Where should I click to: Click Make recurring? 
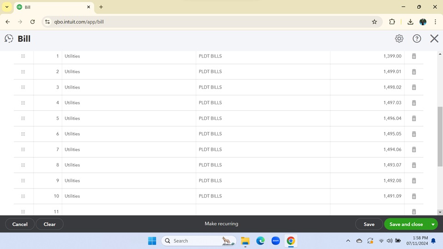(x=221, y=224)
